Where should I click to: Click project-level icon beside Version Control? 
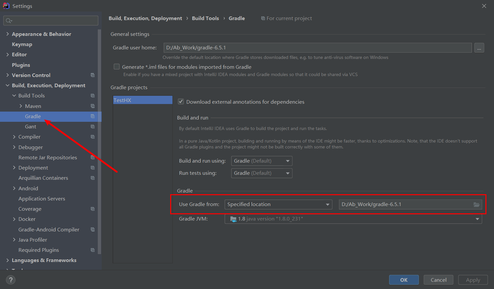pos(92,75)
